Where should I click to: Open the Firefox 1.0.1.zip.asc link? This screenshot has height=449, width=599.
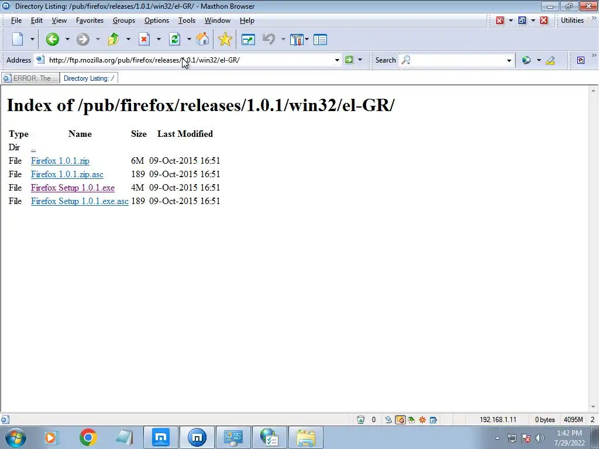tap(67, 174)
